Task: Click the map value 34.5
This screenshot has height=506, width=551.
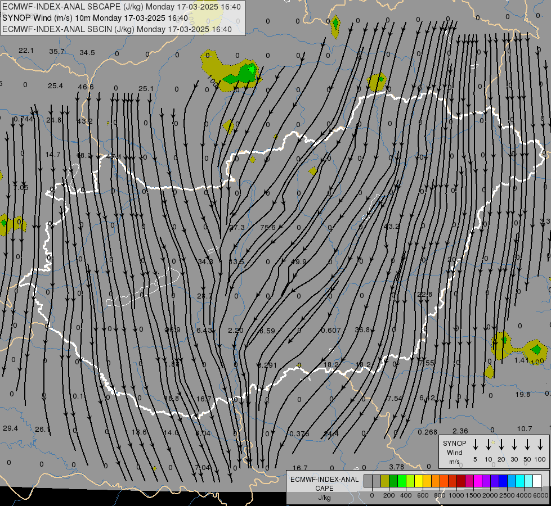Action: coord(87,53)
